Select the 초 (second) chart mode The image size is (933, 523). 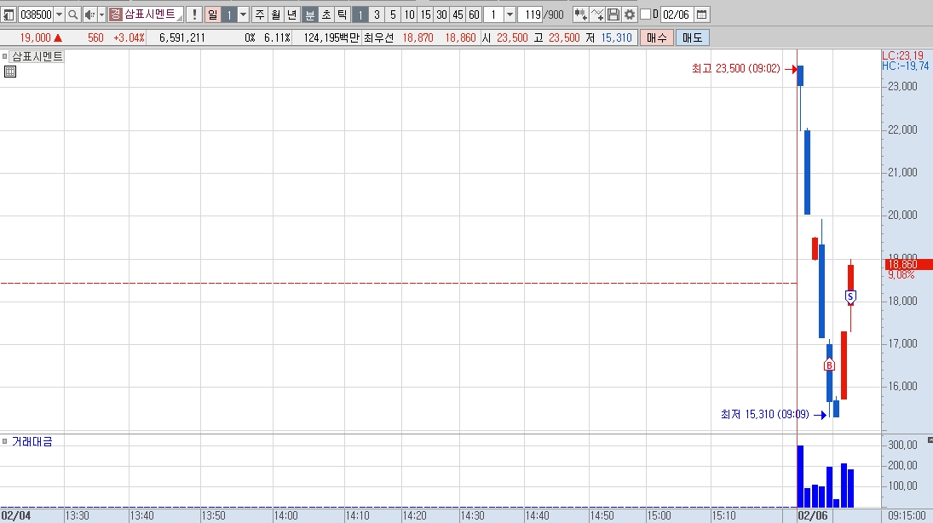(326, 14)
